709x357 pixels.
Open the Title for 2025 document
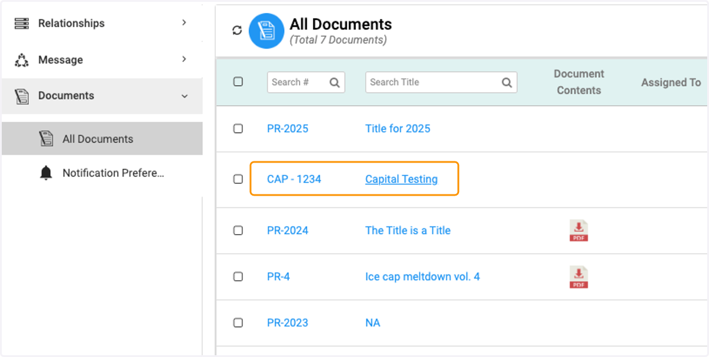[398, 128]
